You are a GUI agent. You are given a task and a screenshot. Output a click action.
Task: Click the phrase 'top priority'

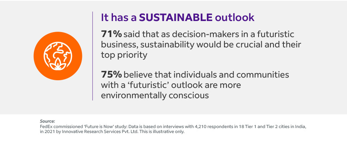(x=124, y=55)
